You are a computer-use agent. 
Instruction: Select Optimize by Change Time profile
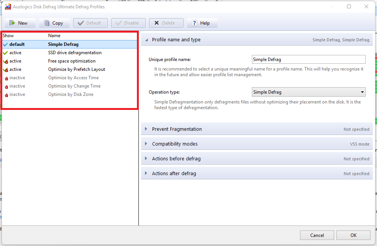[69, 86]
